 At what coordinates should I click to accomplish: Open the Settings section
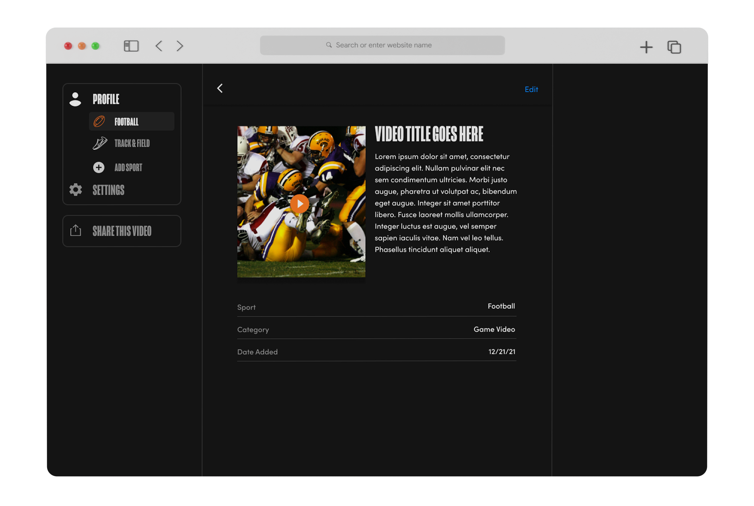(108, 190)
